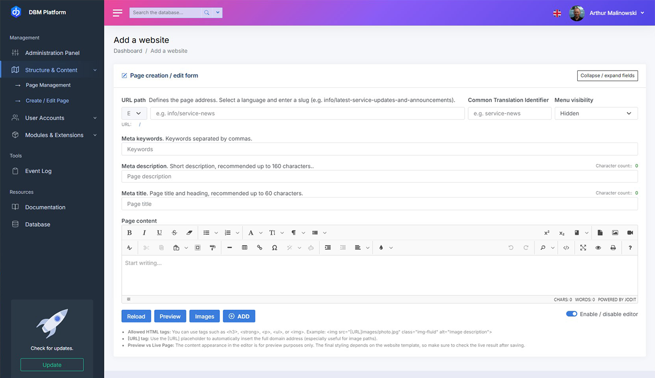Insert a numbered list
Viewport: 655px width, 378px height.
coord(228,232)
